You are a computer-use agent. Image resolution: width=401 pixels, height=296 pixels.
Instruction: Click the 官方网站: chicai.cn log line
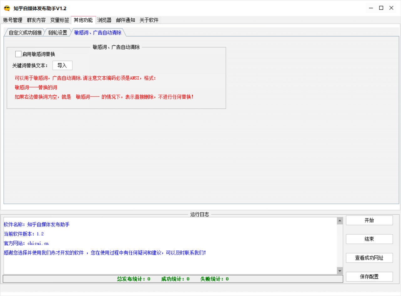(26, 243)
